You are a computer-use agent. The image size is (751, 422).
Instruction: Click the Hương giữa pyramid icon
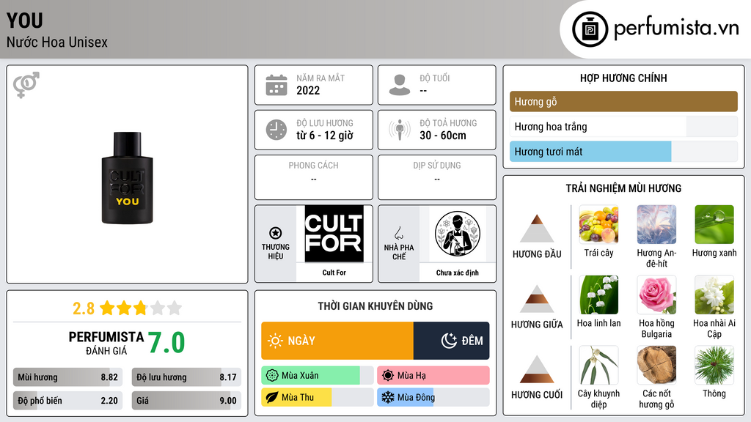tap(537, 299)
